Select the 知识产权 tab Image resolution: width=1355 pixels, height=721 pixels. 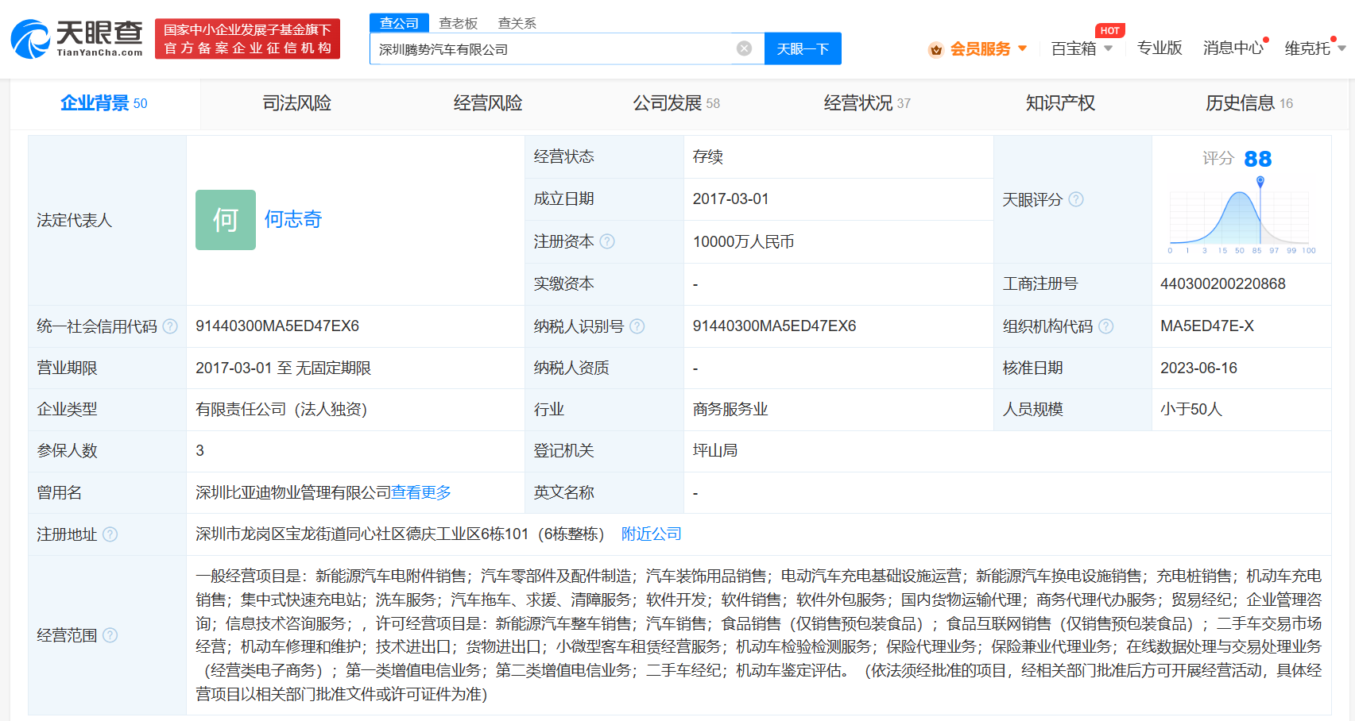1060,103
